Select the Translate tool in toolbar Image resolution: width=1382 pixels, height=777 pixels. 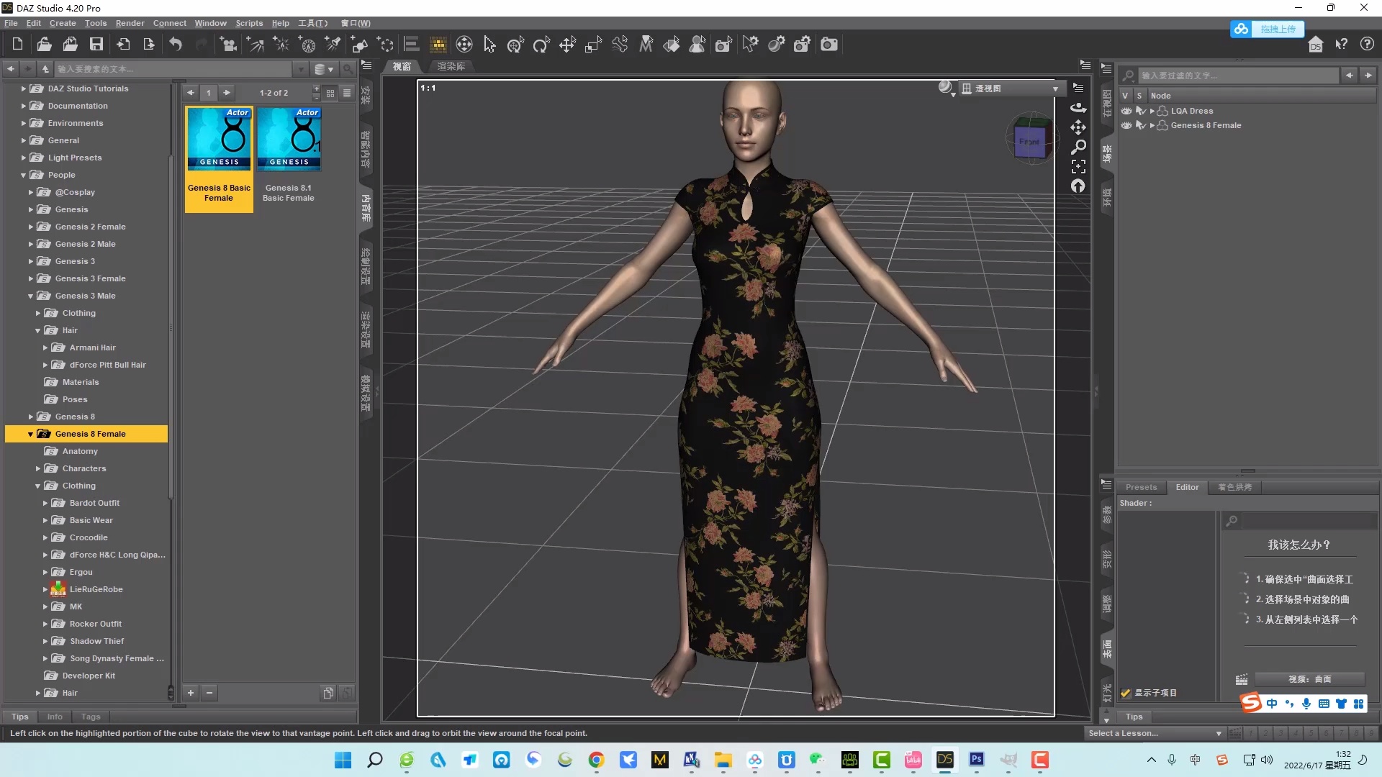(567, 45)
